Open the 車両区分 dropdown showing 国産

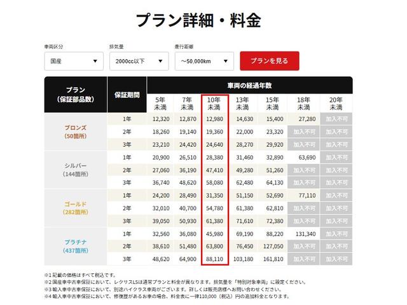(x=74, y=61)
